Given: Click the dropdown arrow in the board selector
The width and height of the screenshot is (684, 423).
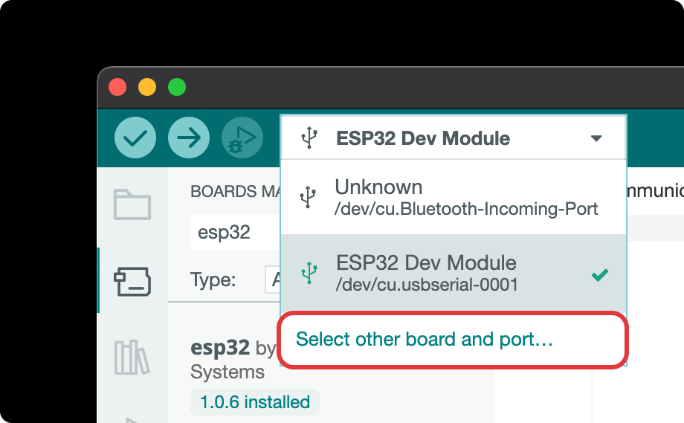Looking at the screenshot, I should [596, 138].
